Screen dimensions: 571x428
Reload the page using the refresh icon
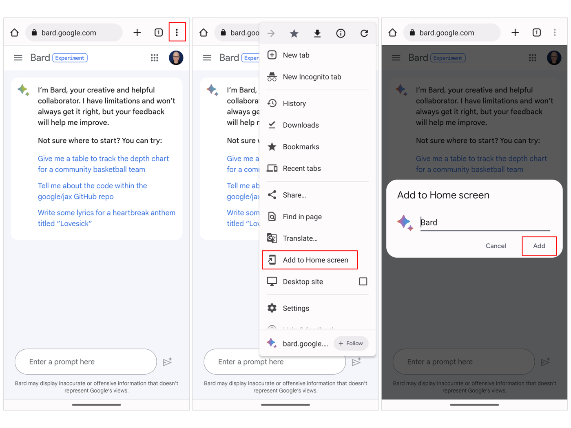coord(364,33)
